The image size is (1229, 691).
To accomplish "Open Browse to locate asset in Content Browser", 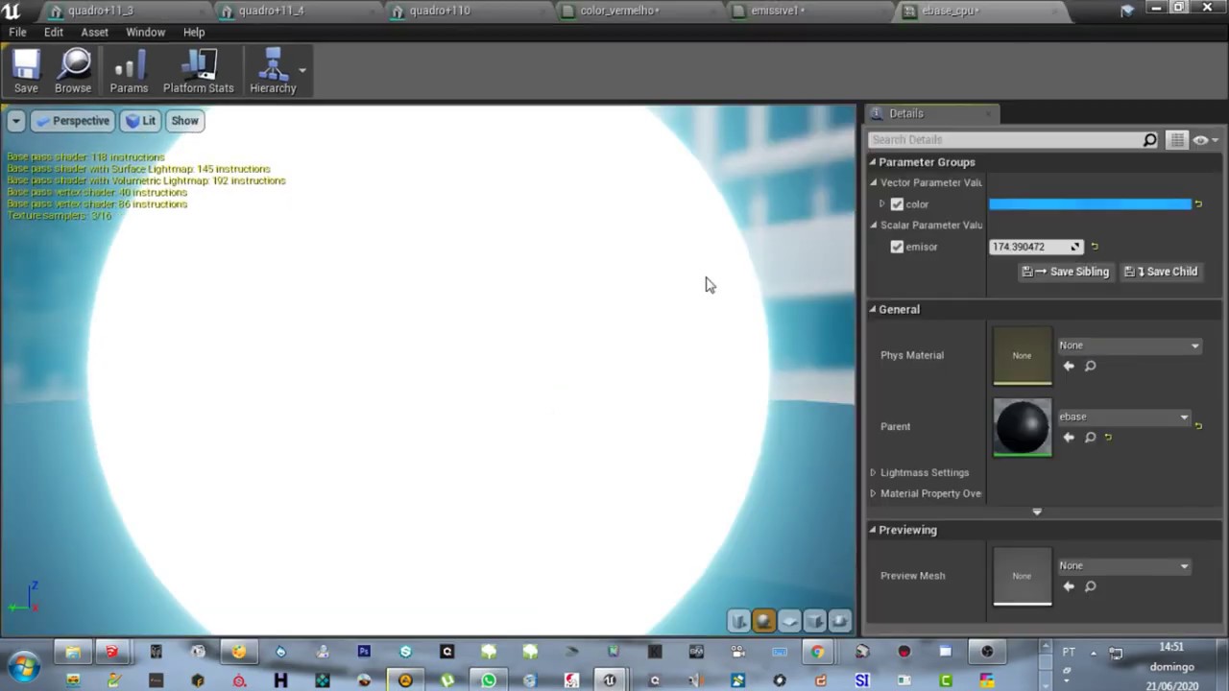I will [73, 71].
